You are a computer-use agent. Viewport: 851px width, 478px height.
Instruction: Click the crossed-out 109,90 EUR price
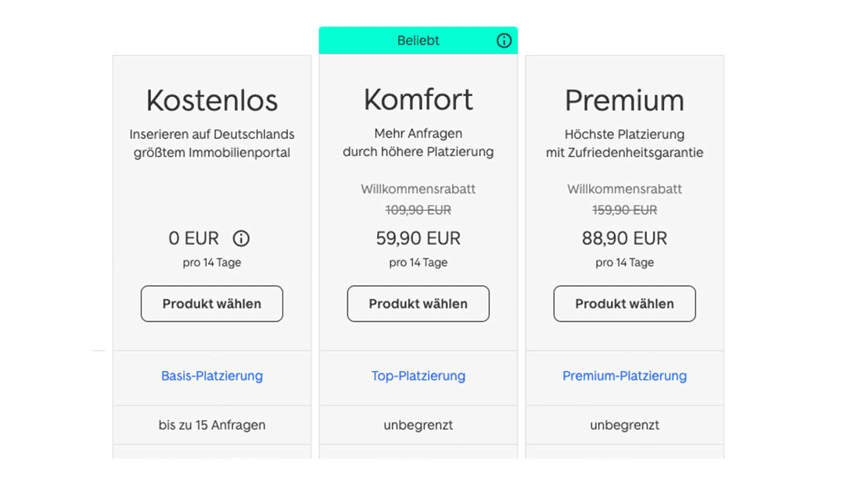pos(418,210)
